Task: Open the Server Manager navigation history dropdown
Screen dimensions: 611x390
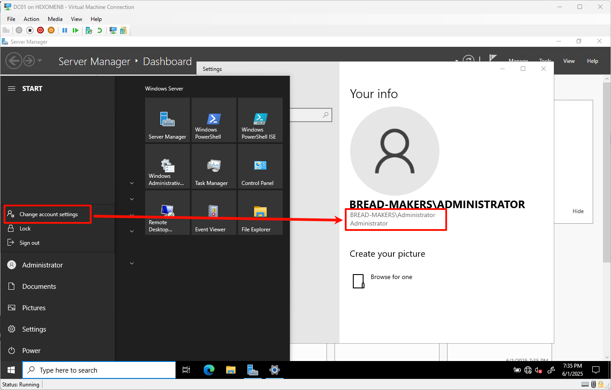Action: 40,61
